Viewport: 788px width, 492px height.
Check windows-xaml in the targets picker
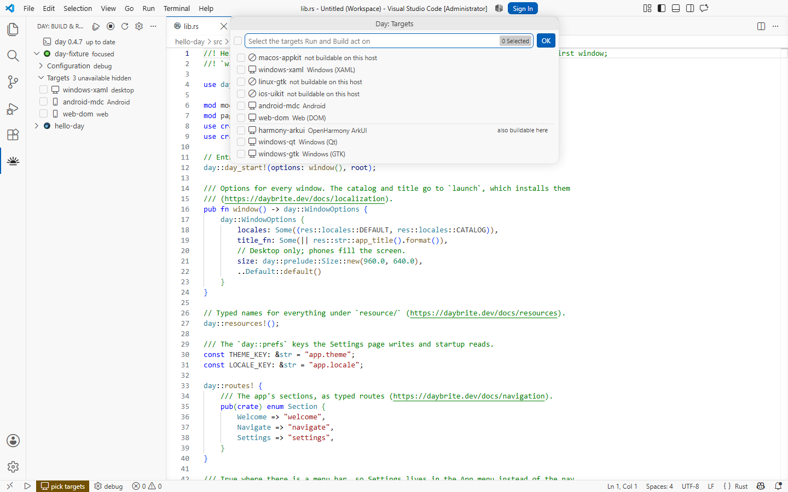pos(241,69)
